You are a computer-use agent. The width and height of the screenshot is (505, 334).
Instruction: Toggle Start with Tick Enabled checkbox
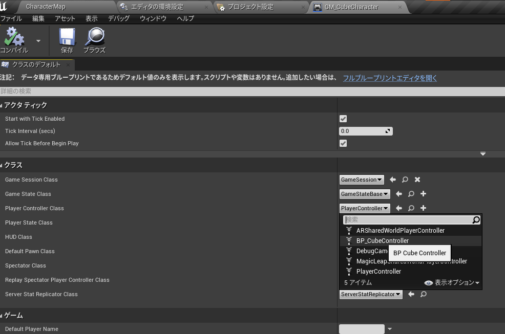click(x=343, y=119)
